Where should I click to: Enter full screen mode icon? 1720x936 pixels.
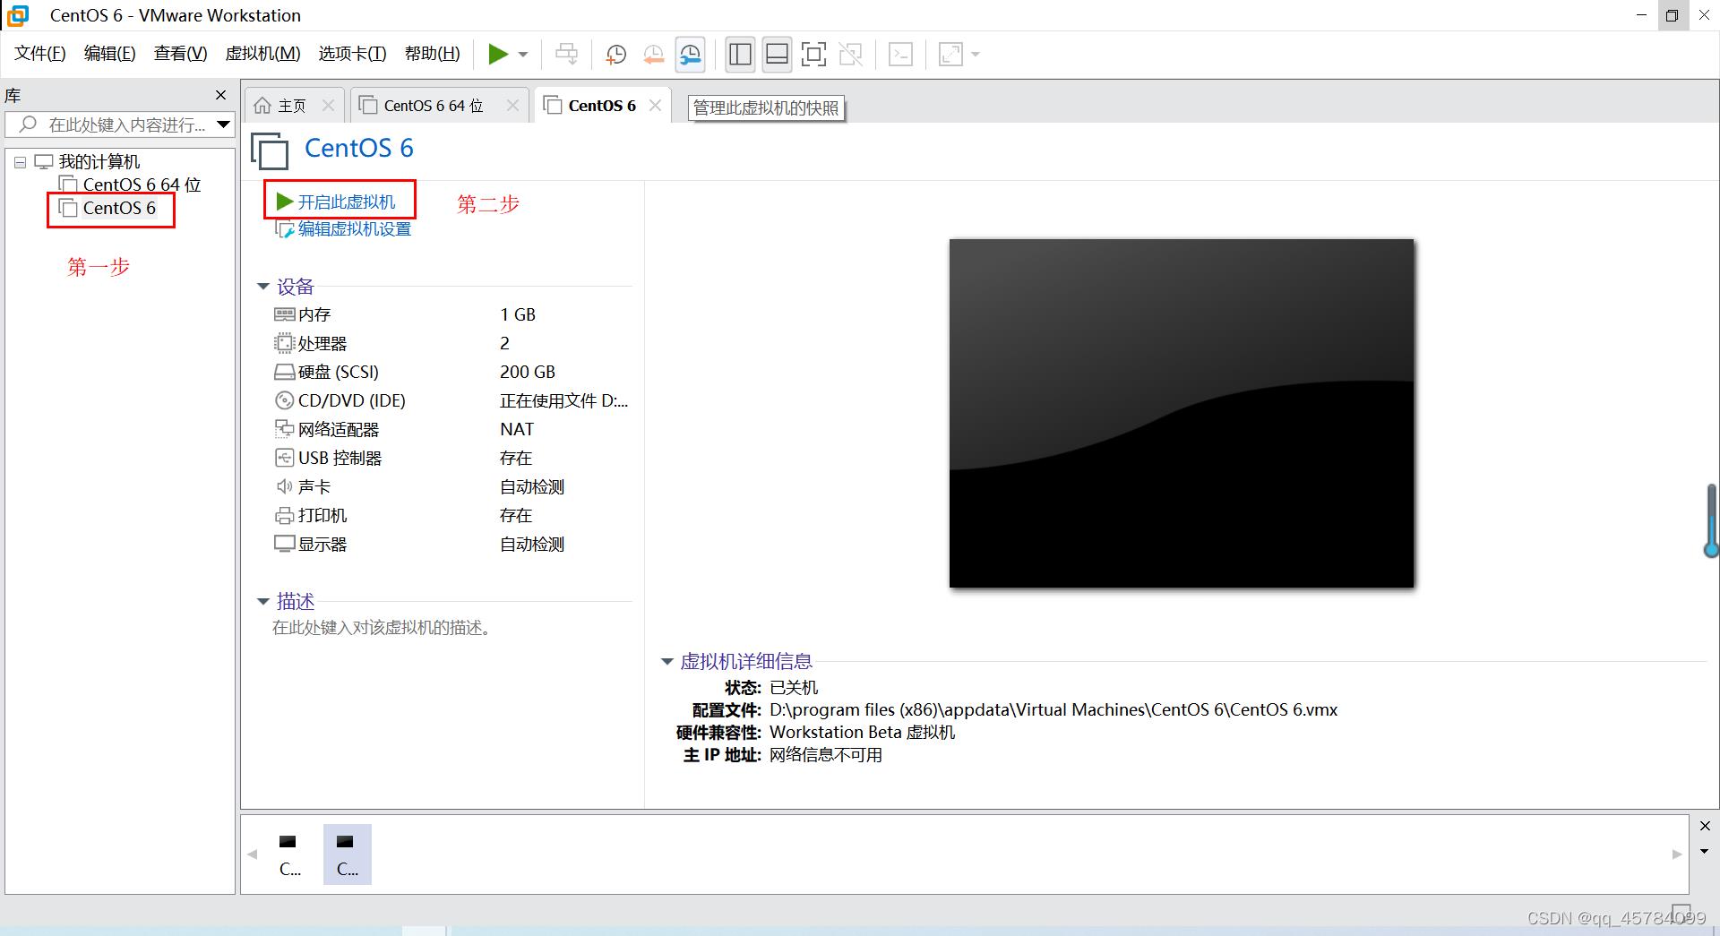tap(813, 55)
